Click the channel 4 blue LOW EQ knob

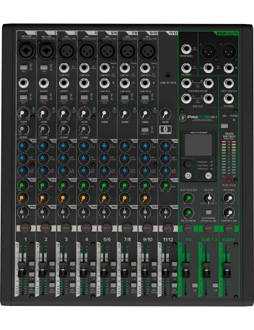click(x=84, y=170)
